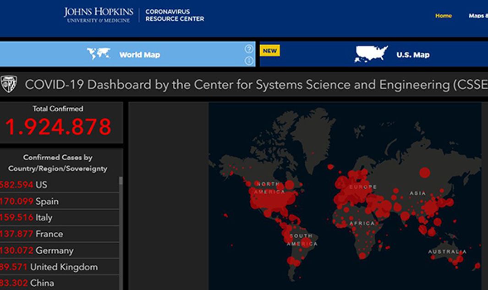
Task: Click the Total Confirmed count 1.924.878
Action: pos(58,127)
